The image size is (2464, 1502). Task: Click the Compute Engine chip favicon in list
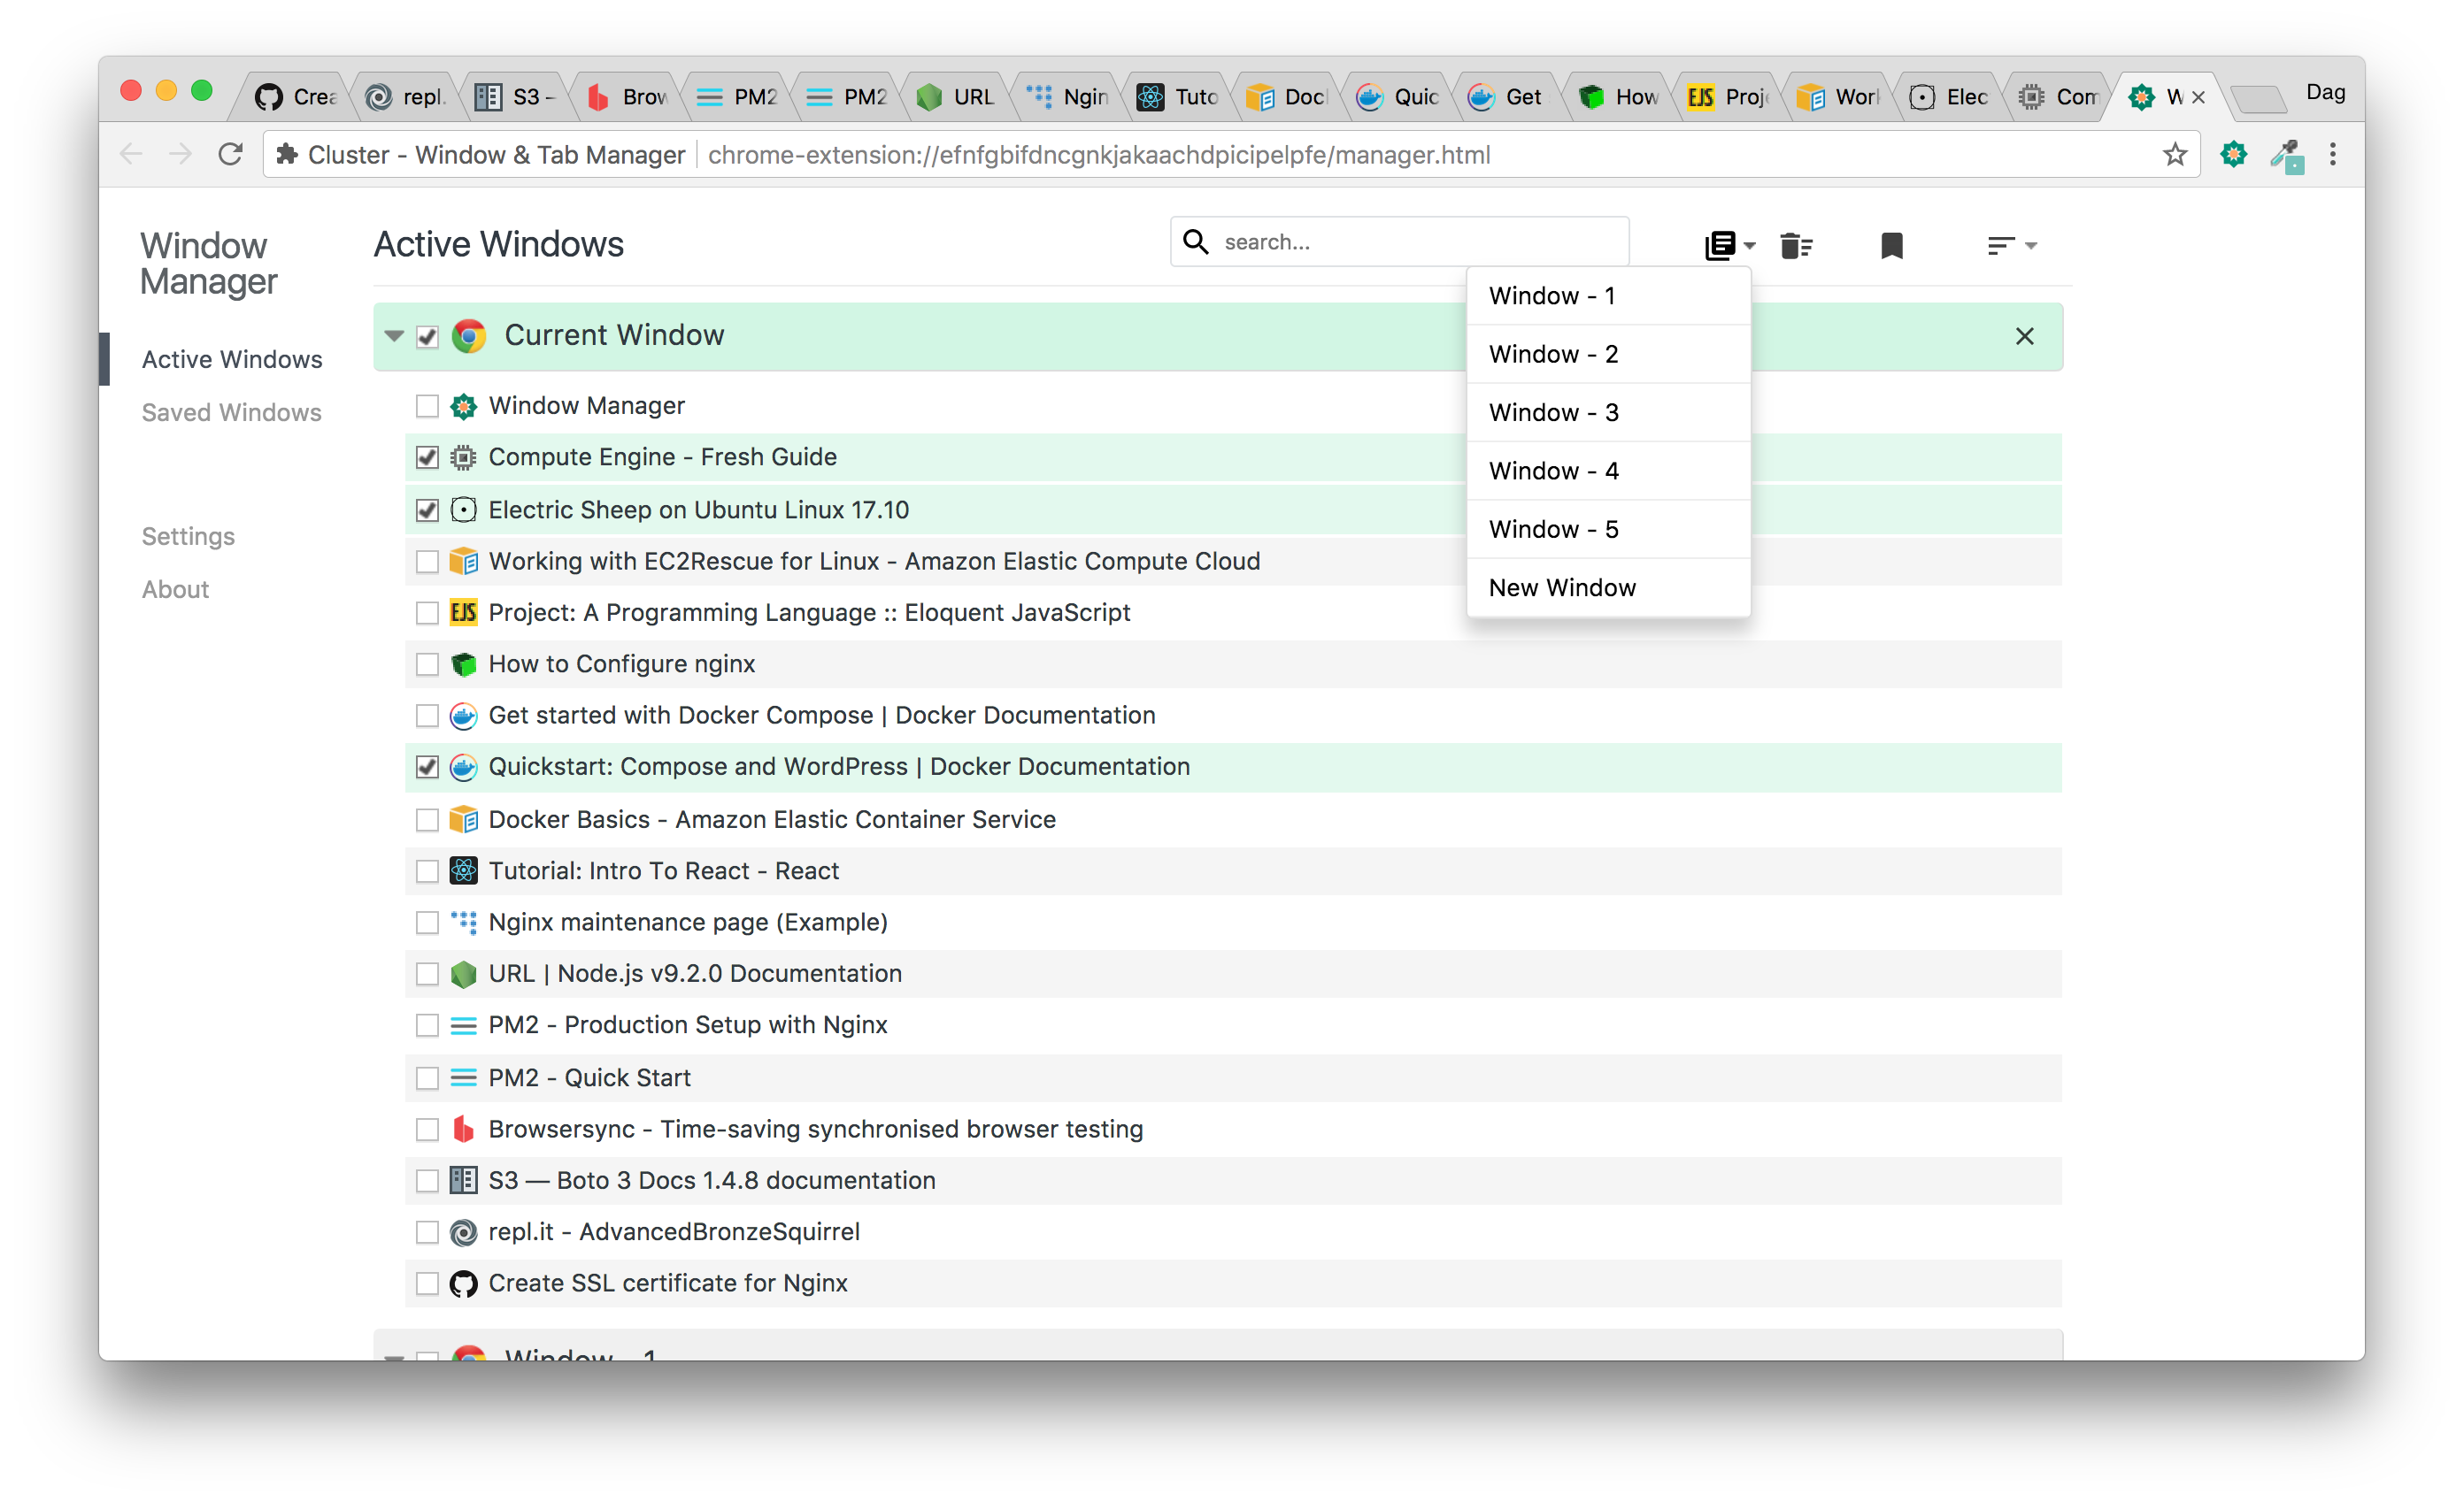(463, 457)
